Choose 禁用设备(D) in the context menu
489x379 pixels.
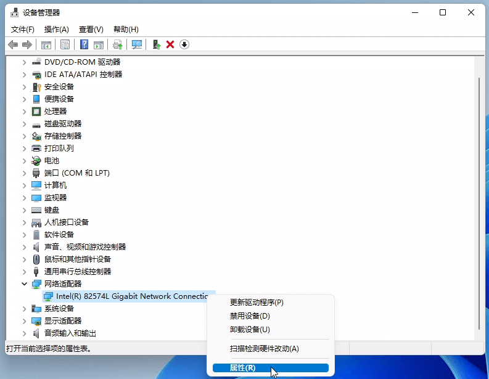[250, 316]
